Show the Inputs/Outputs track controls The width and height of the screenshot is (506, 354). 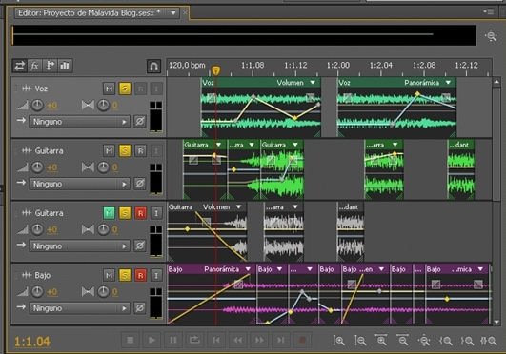19,66
